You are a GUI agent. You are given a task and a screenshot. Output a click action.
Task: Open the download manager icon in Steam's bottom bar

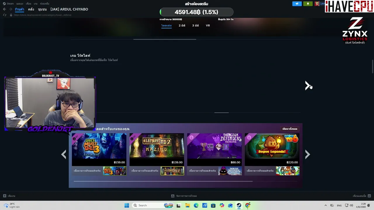point(173,196)
